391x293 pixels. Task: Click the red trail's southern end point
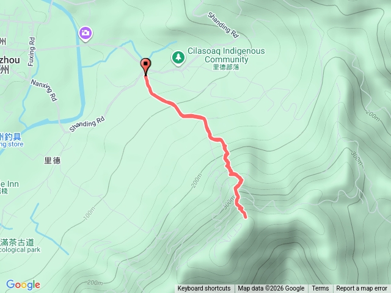[x=246, y=217]
